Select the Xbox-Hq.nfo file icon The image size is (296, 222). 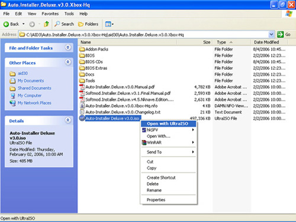click(x=82, y=106)
